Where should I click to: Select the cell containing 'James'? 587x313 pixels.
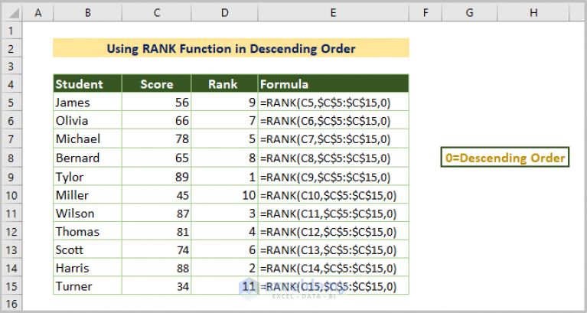[x=87, y=102]
